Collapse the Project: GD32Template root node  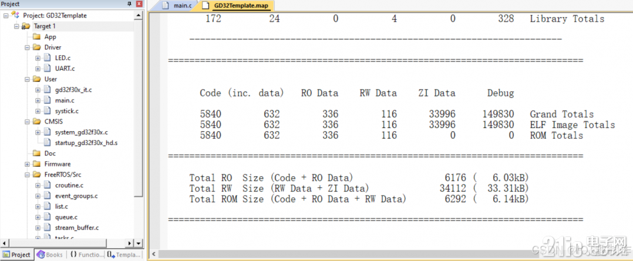pos(6,16)
